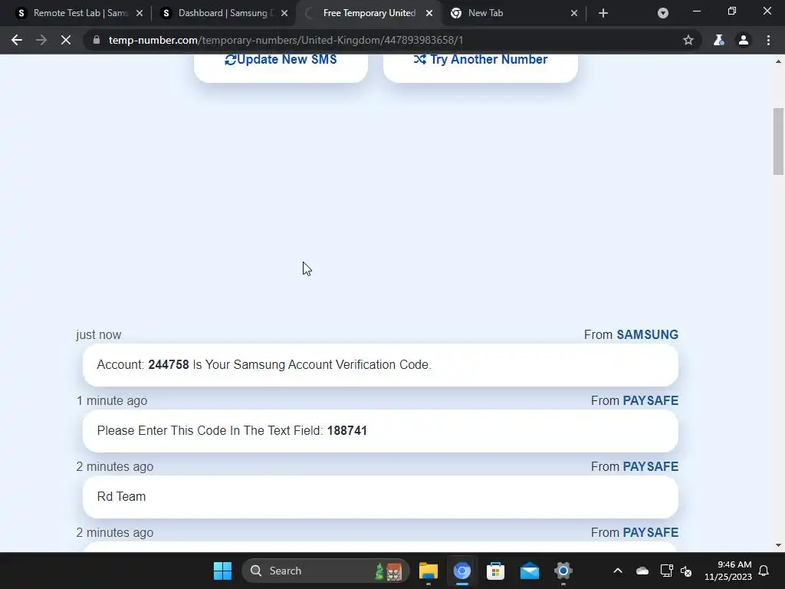Click the taskbar Search box

(x=325, y=571)
